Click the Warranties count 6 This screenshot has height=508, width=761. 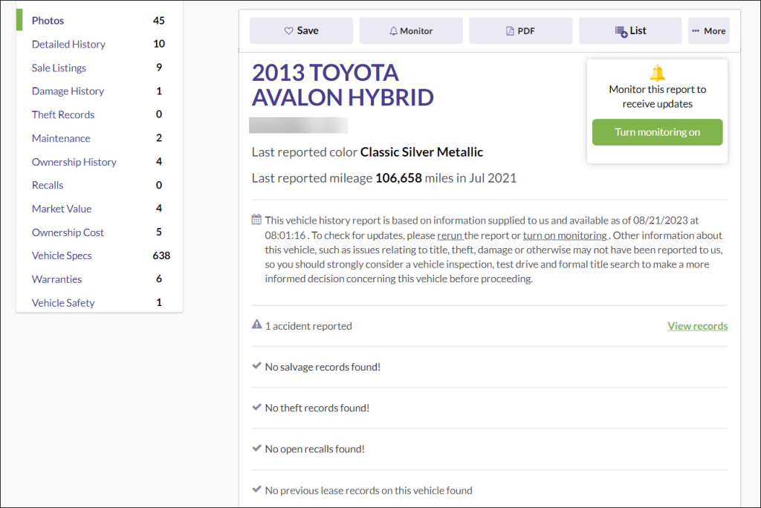[x=159, y=279]
